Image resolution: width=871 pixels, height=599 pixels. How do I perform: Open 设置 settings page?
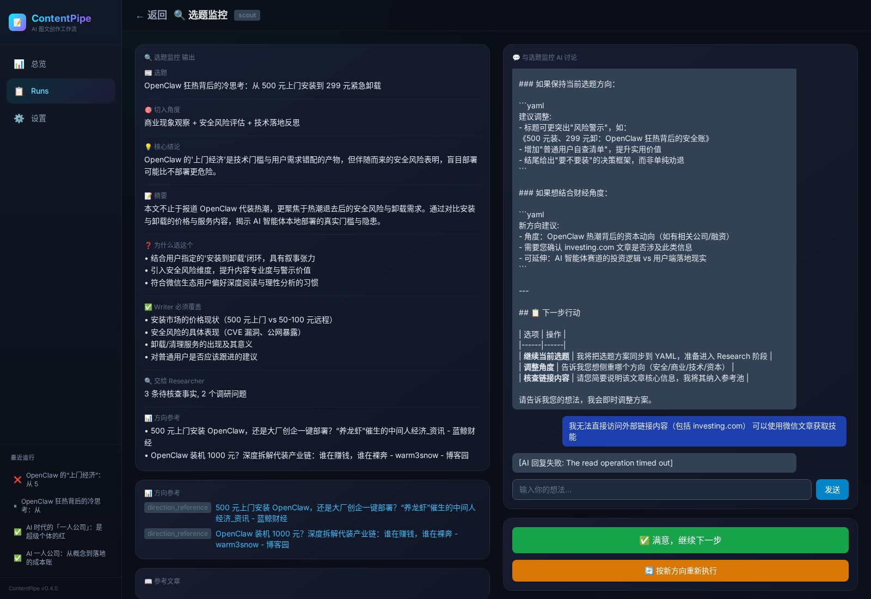(x=61, y=118)
